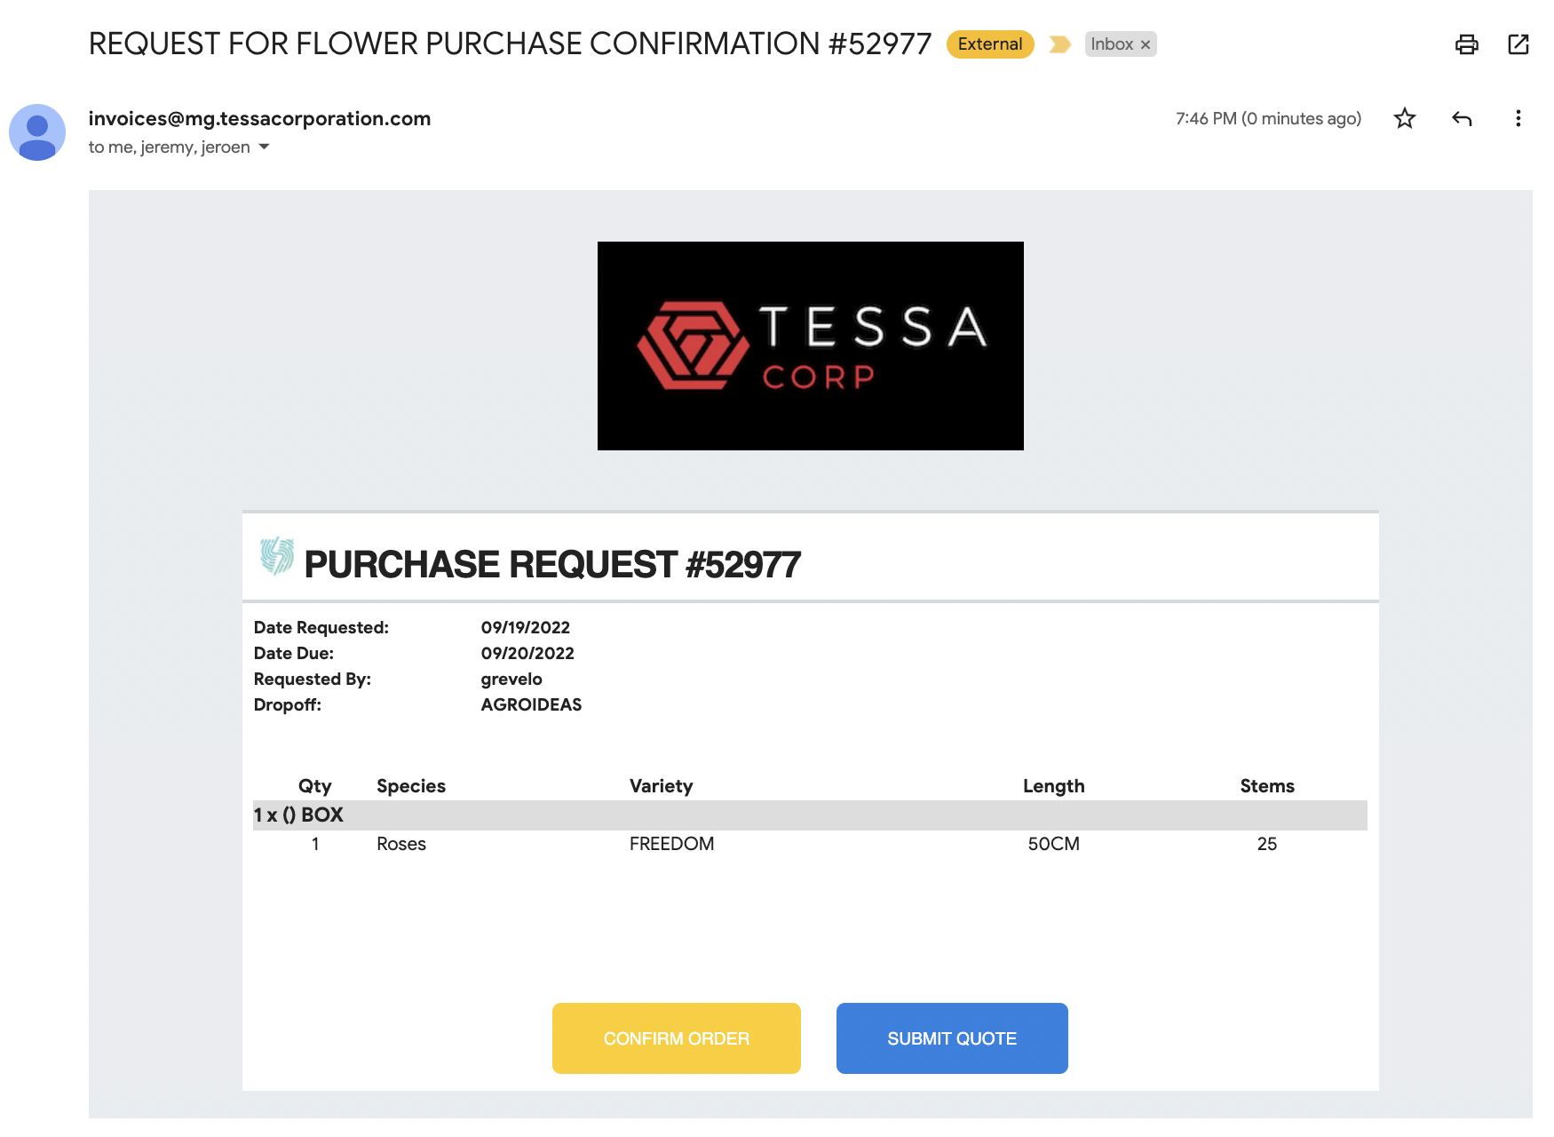
Task: Click the External sender tag
Action: tap(990, 44)
